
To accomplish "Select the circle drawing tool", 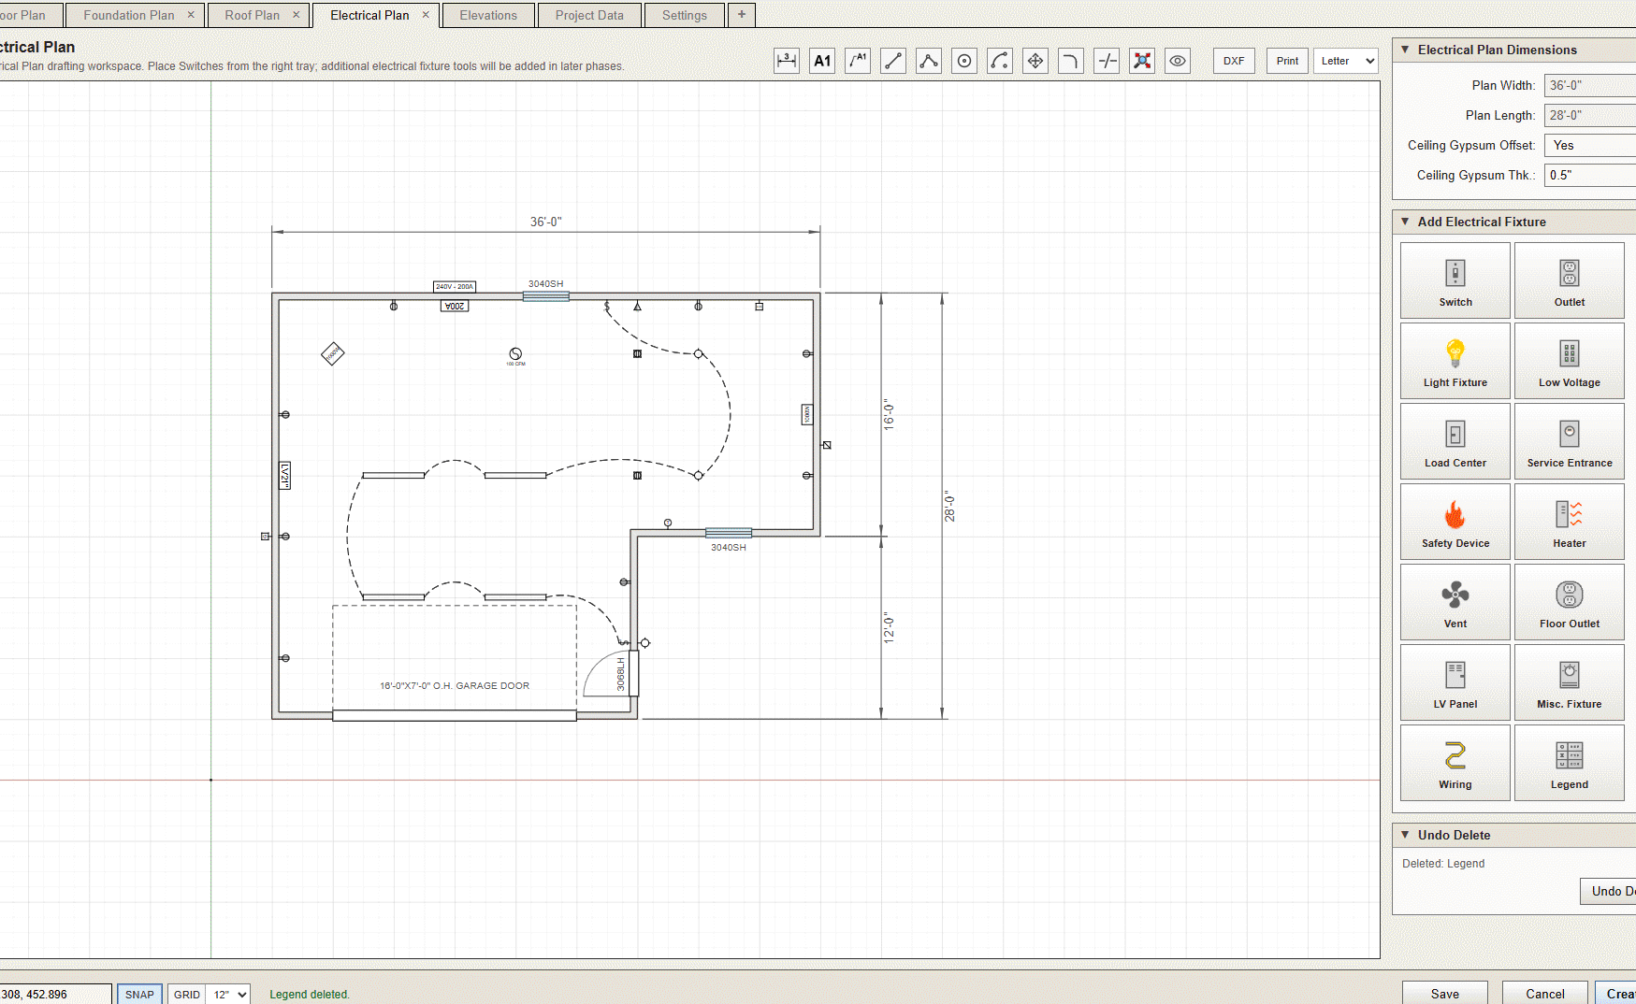I will click(x=964, y=61).
